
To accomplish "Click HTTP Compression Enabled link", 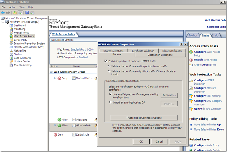I will tap(83, 57).
